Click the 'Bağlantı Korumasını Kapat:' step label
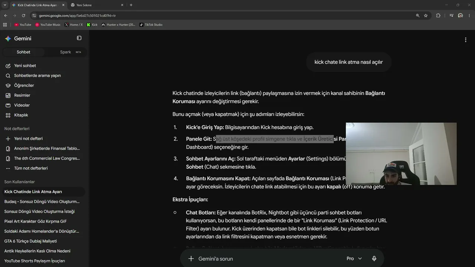Viewport: 475px width, 267px height. pyautogui.click(x=218, y=178)
